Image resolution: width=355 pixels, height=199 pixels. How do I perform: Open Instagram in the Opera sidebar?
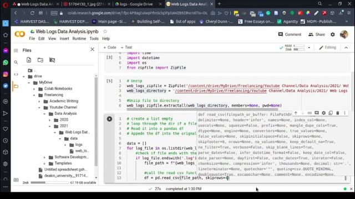[6, 74]
